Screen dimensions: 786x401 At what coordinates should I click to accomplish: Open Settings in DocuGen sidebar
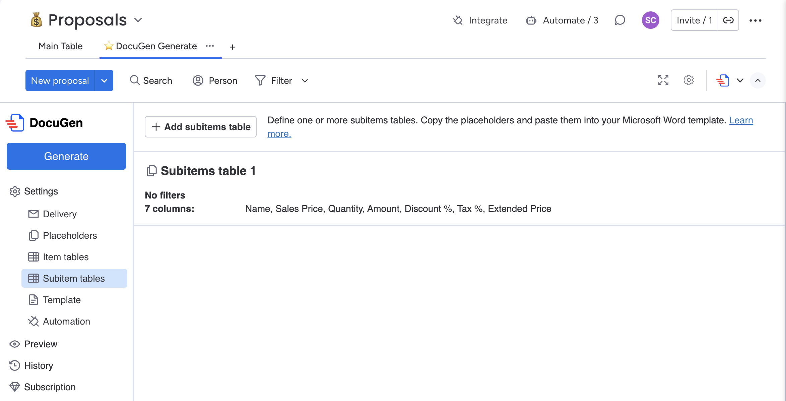pyautogui.click(x=34, y=191)
